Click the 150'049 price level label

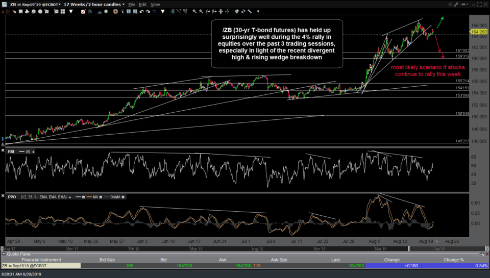(x=462, y=114)
